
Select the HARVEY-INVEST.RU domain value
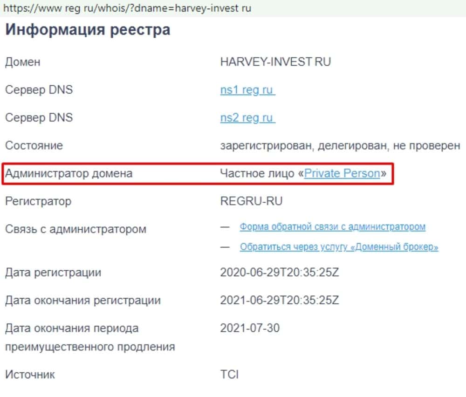pos(275,62)
